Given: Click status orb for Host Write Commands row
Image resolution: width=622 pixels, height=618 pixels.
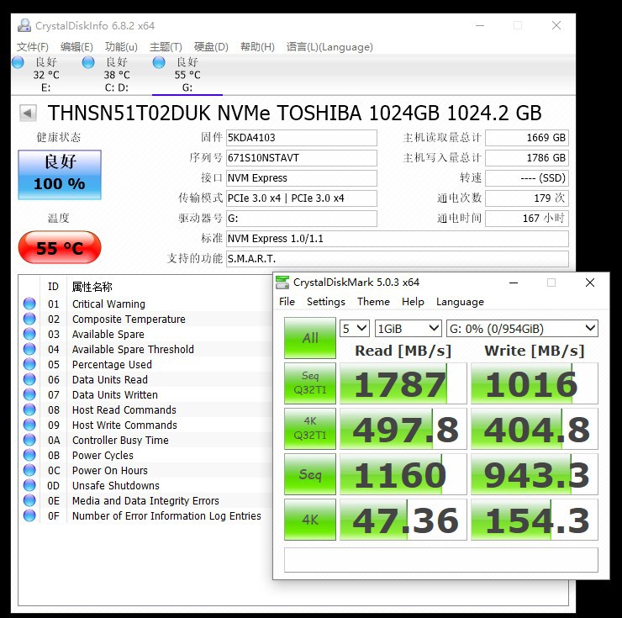Looking at the screenshot, I should [29, 425].
